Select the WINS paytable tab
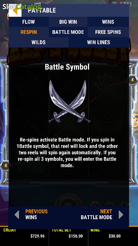The width and height of the screenshot is (138, 246). click(108, 22)
